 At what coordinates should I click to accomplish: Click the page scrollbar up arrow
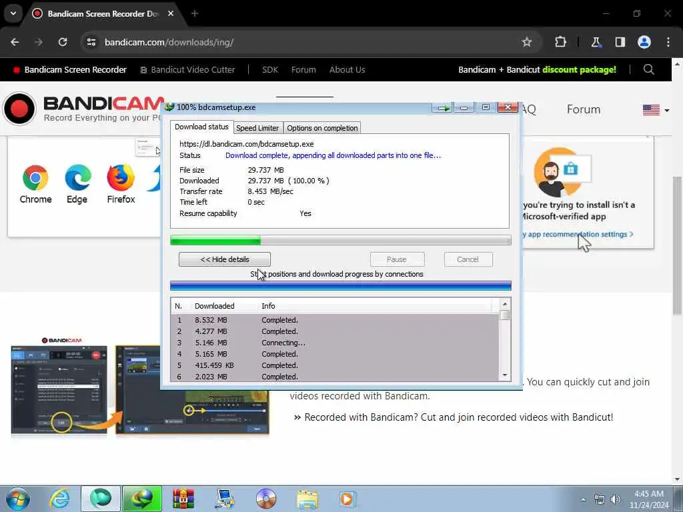coord(678,64)
